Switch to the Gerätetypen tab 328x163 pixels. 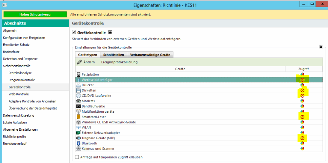tap(88, 55)
